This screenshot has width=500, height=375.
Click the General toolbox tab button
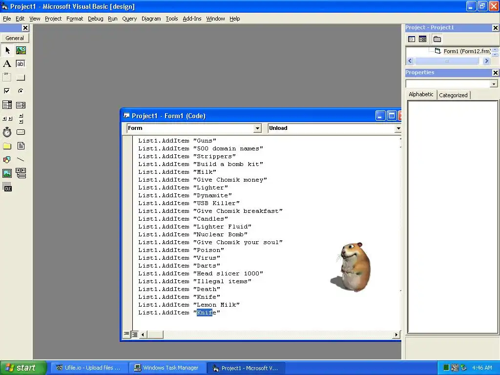pos(15,38)
